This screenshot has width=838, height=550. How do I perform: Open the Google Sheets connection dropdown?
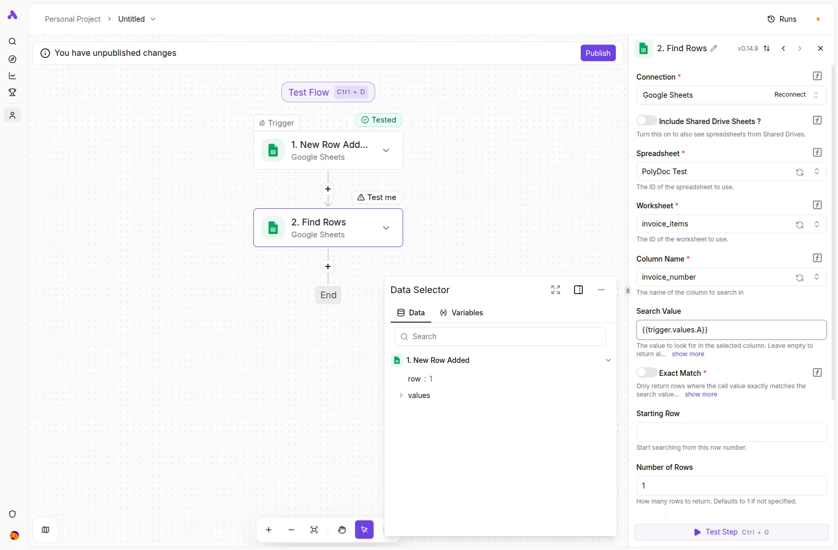pyautogui.click(x=731, y=95)
